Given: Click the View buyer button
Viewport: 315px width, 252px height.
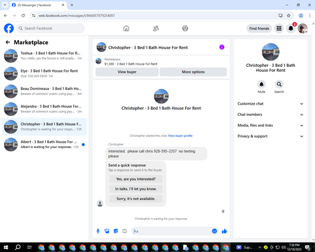Looking at the screenshot, I should [127, 72].
